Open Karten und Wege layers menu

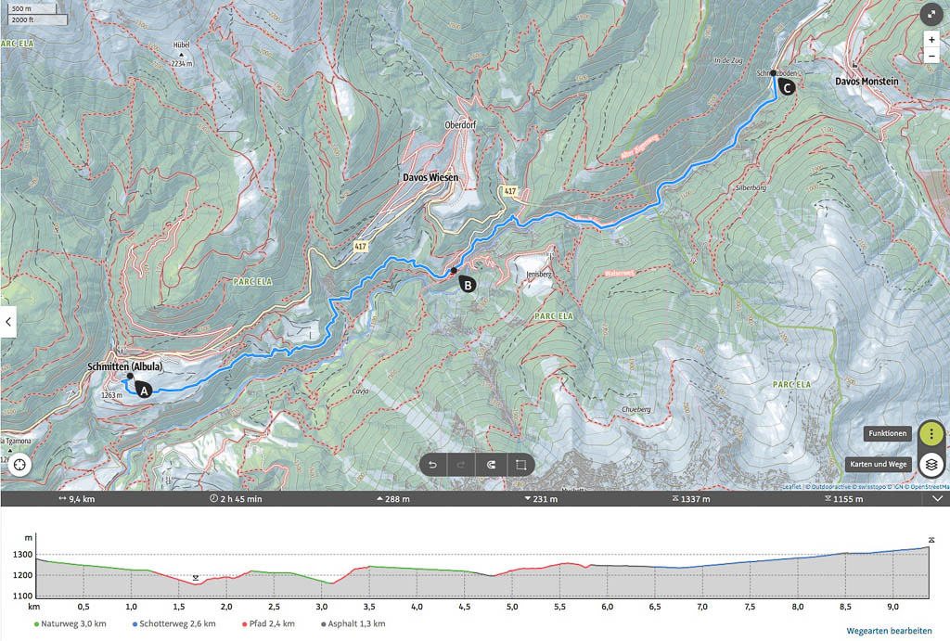(931, 464)
